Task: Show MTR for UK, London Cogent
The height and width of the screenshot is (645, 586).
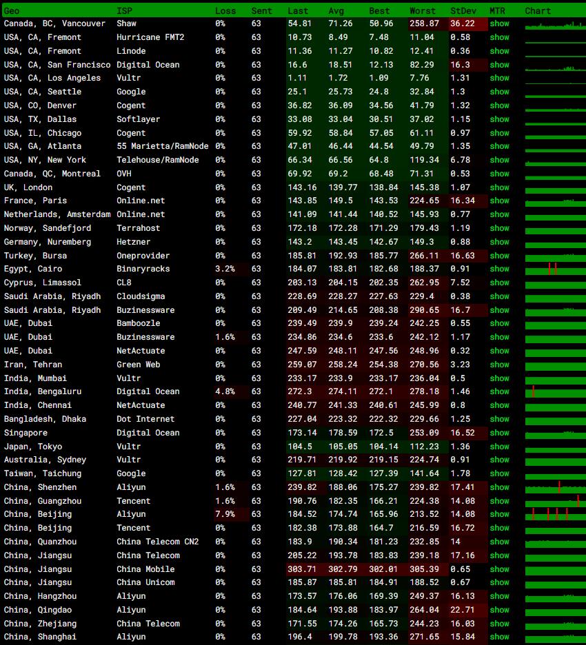Action: [x=499, y=187]
